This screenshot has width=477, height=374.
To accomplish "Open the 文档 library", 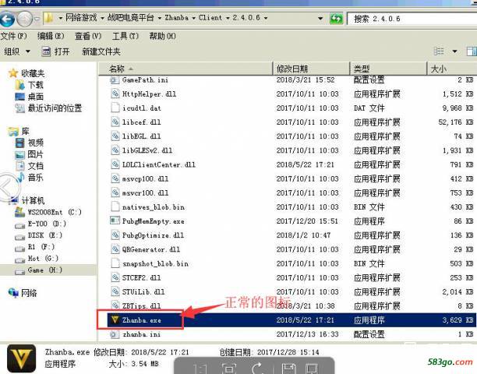I will (x=36, y=166).
